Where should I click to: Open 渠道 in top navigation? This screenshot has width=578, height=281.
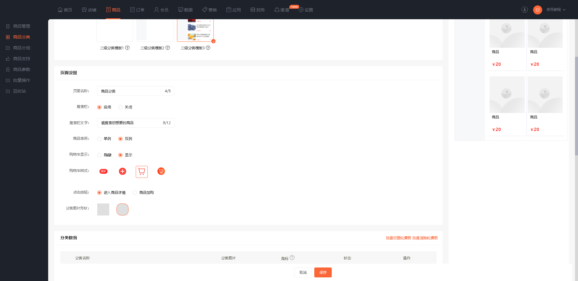(x=282, y=10)
